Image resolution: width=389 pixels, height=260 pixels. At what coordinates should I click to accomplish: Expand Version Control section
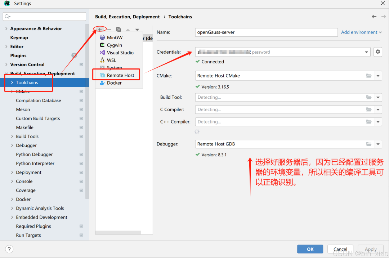pos(6,64)
